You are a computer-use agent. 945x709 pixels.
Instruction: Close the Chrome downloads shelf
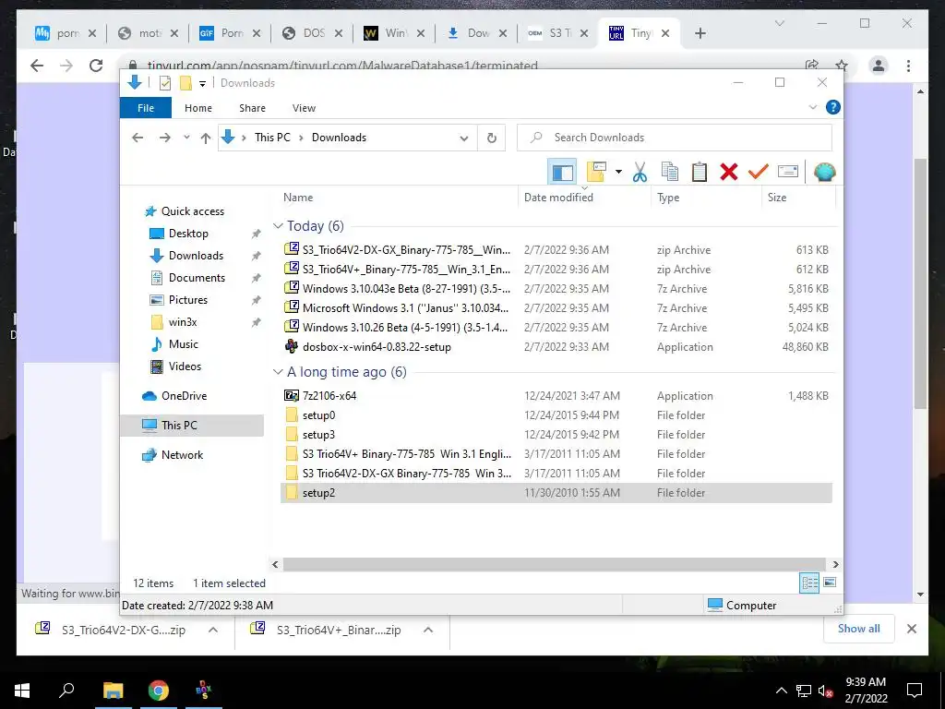coord(912,629)
